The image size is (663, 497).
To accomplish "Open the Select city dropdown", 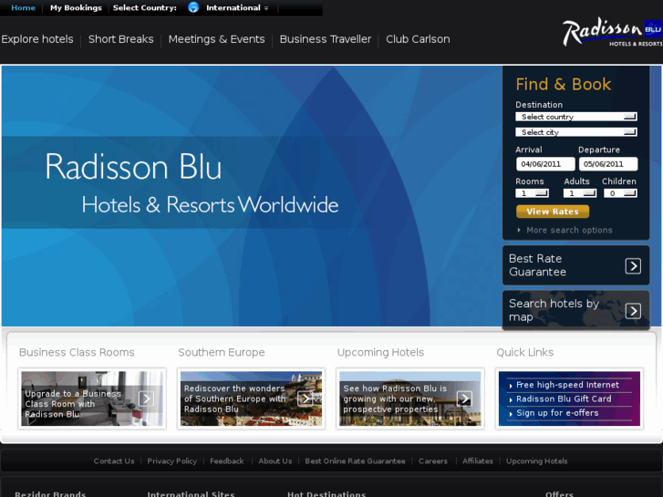I will coord(576,132).
